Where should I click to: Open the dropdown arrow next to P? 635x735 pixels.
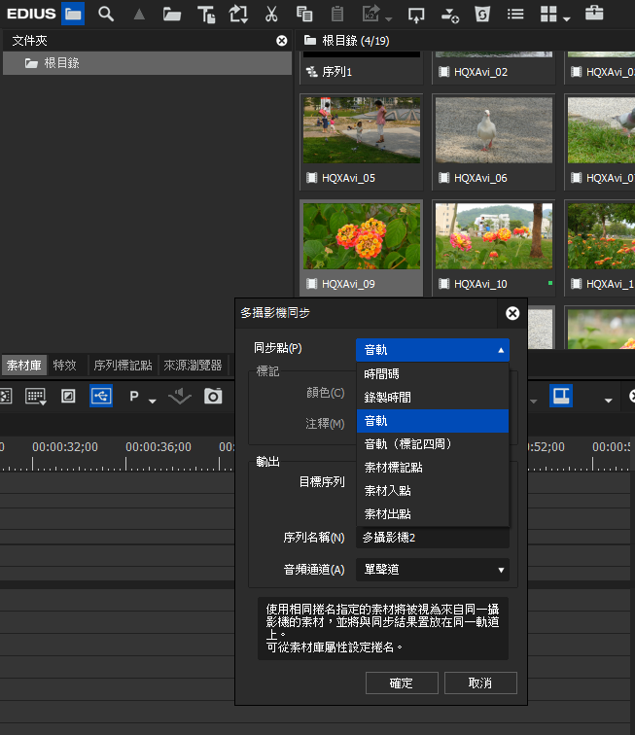click(x=152, y=402)
